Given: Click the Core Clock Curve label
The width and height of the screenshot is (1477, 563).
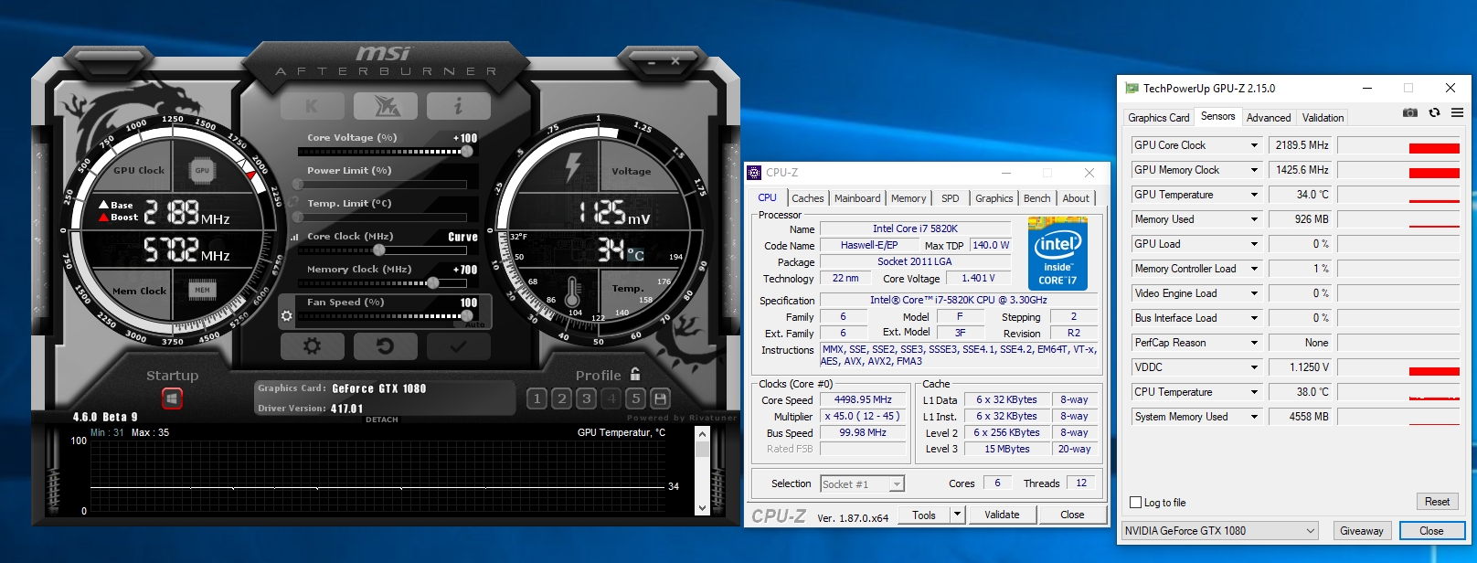Looking at the screenshot, I should pos(462,237).
